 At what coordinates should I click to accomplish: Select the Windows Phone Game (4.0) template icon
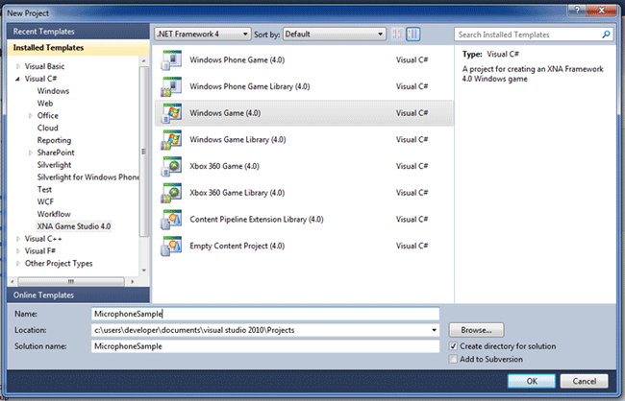pyautogui.click(x=171, y=60)
